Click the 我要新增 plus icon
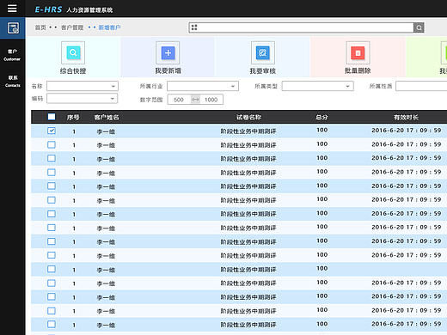 168,52
